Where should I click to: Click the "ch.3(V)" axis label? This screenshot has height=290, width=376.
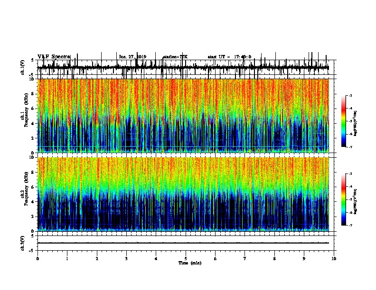pos(23,243)
